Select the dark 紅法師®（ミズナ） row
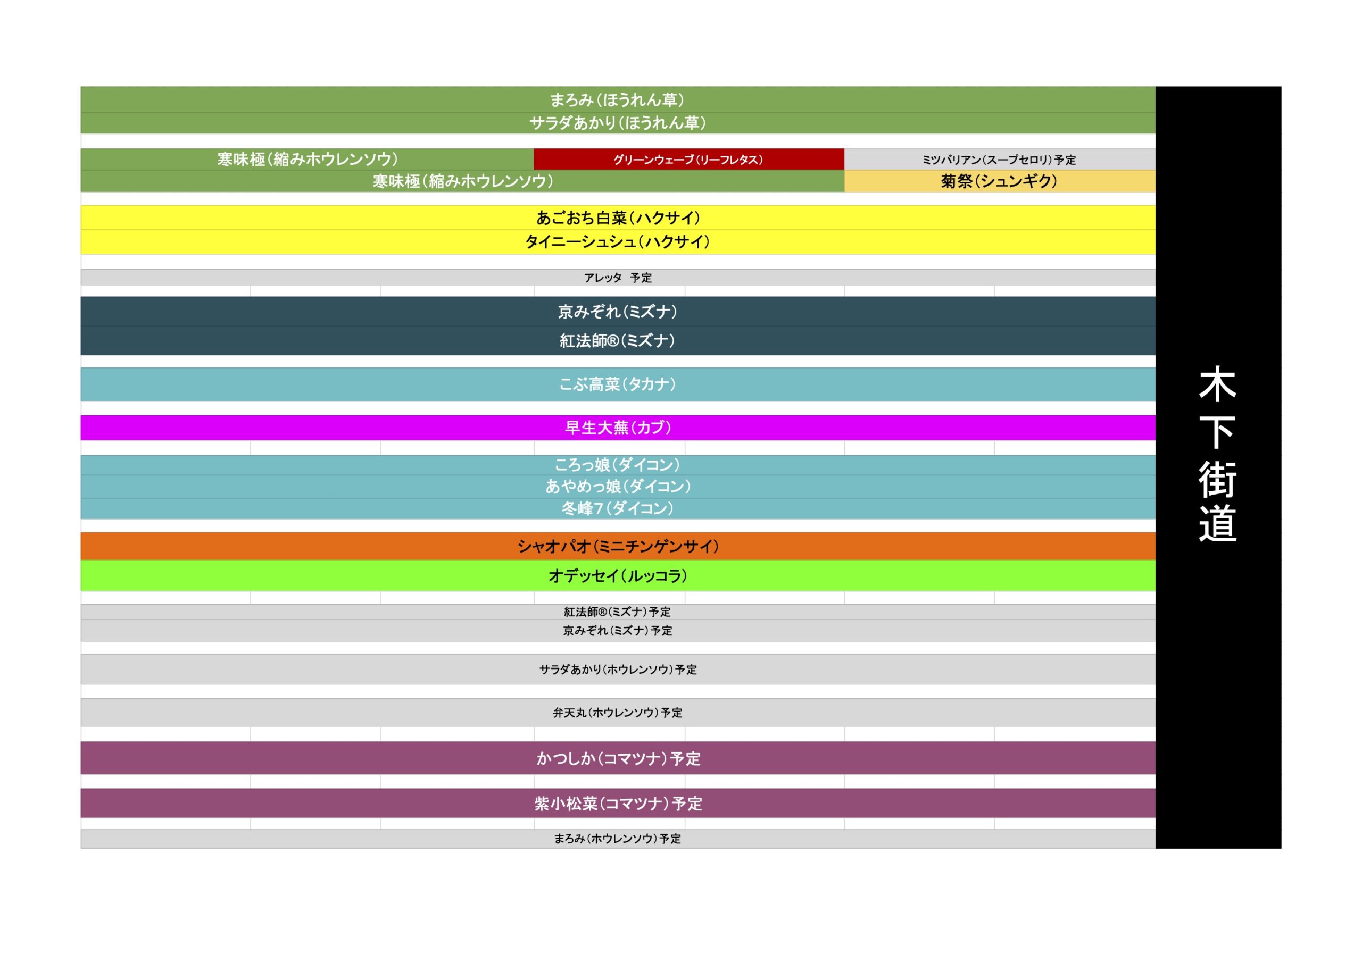Image resolution: width=1362 pixels, height=962 pixels. [618, 340]
